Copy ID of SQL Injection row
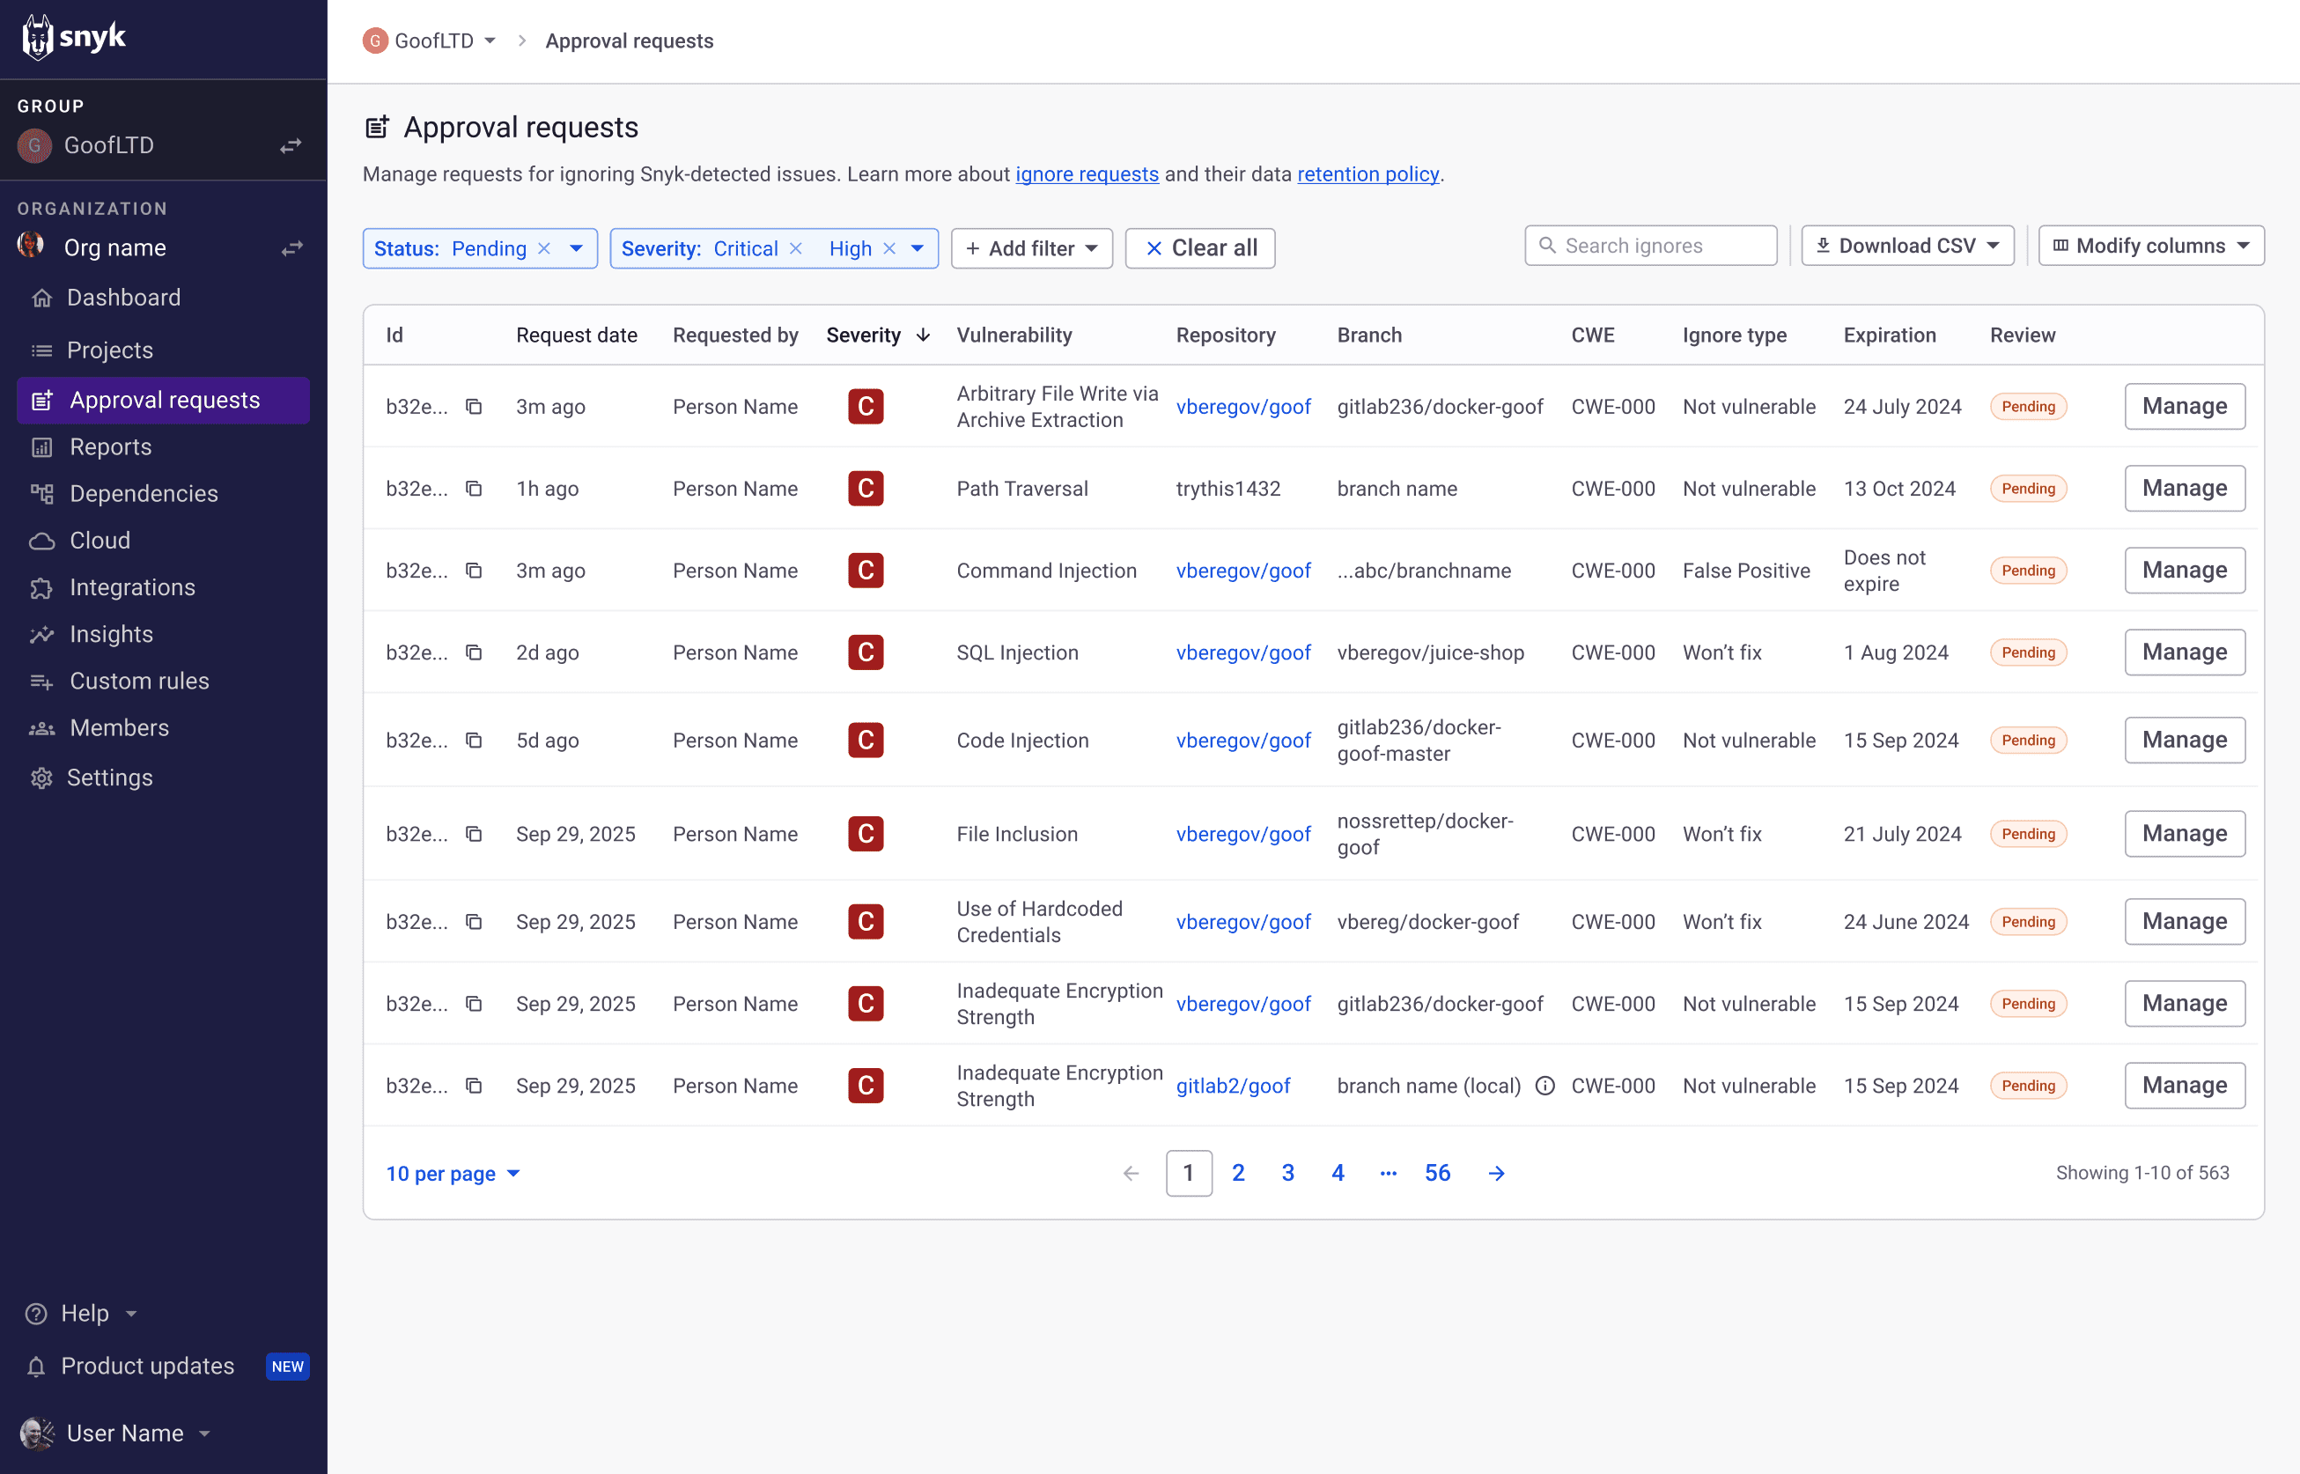The image size is (2300, 1474). (474, 652)
